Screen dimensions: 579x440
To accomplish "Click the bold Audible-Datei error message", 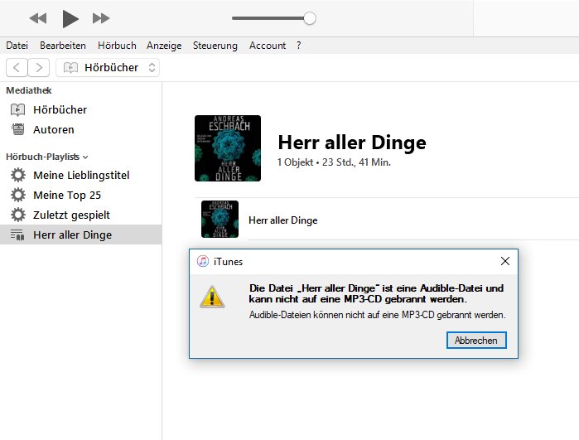I will pyautogui.click(x=376, y=293).
